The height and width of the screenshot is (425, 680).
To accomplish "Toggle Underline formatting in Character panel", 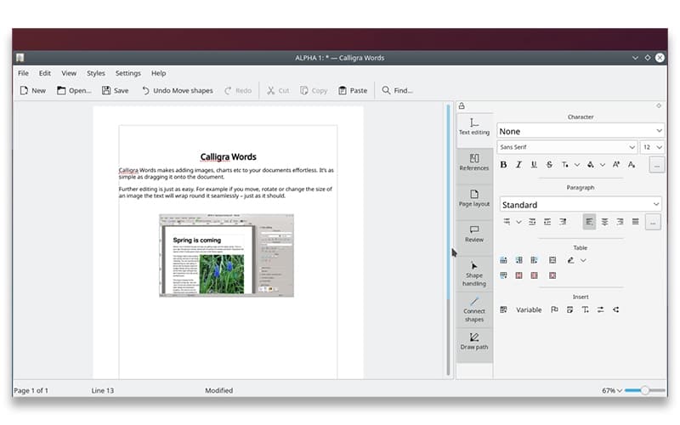I will (x=534, y=165).
